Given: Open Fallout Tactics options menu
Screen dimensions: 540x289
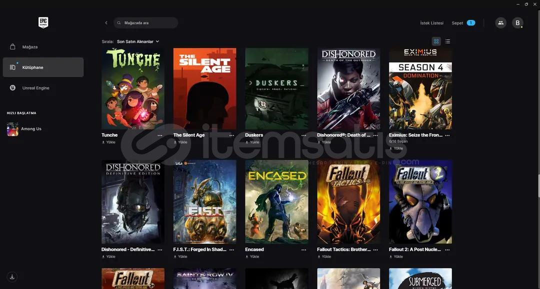Looking at the screenshot, I should pyautogui.click(x=375, y=250).
